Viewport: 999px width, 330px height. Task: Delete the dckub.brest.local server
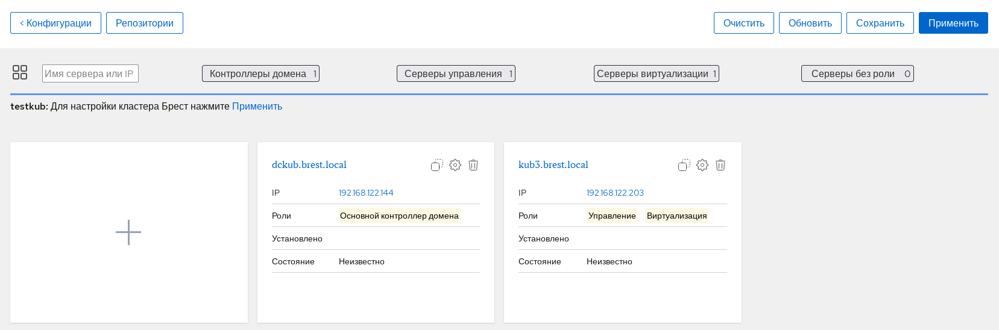pyautogui.click(x=473, y=165)
